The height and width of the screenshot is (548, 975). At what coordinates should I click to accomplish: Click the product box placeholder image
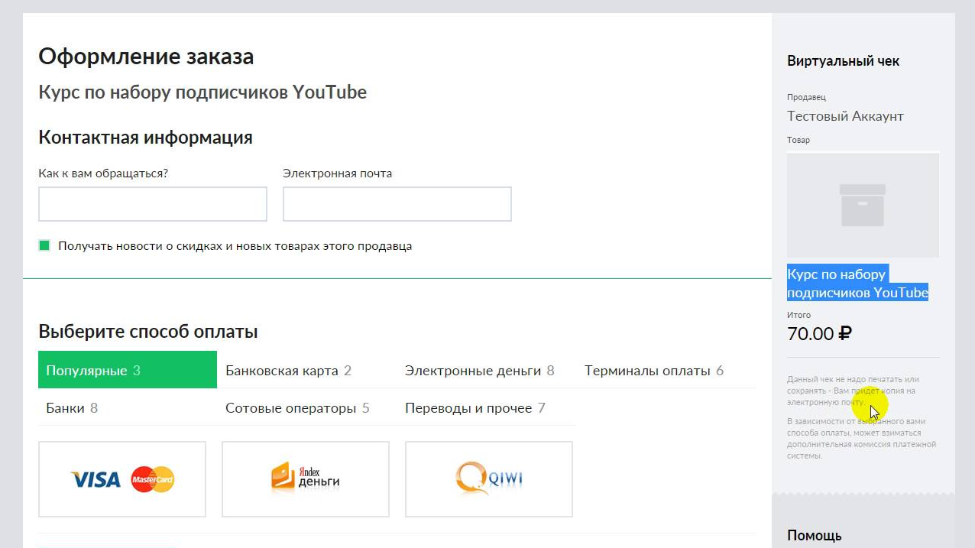pyautogui.click(x=863, y=205)
